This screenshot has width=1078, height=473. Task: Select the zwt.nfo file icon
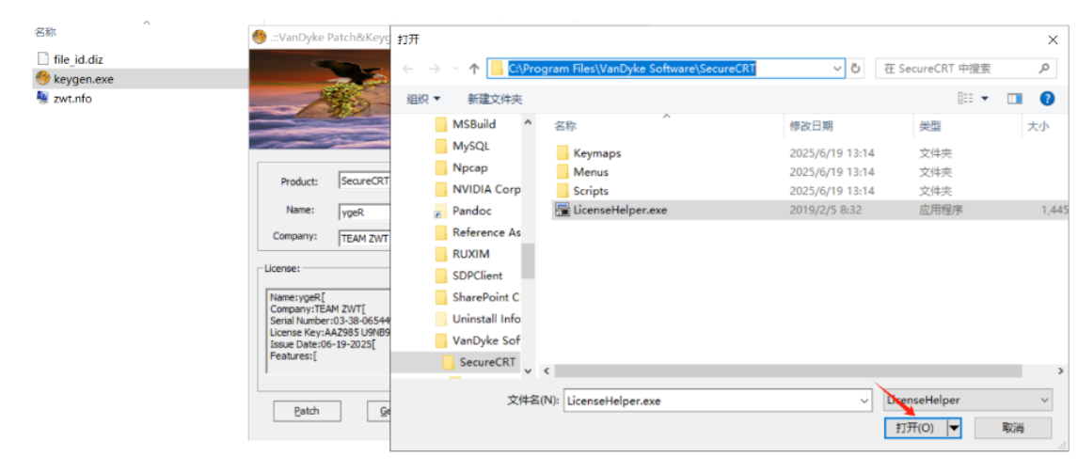click(x=42, y=99)
